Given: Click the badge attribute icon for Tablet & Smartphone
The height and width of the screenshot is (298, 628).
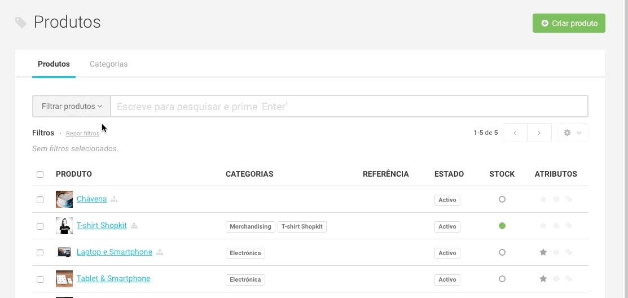Looking at the screenshot, I should pyautogui.click(x=556, y=279).
